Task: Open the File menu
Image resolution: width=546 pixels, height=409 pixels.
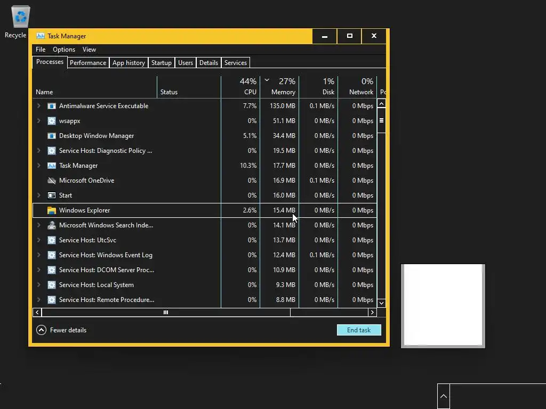Action: (41, 50)
